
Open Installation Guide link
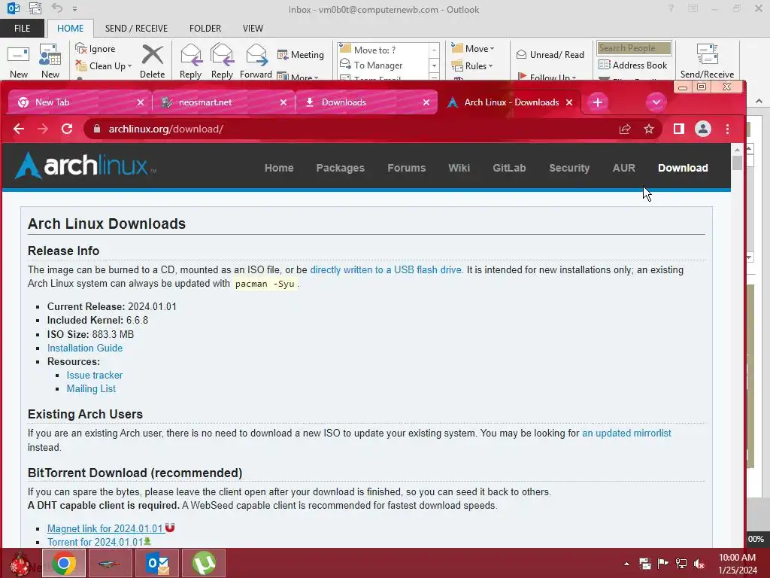click(85, 348)
